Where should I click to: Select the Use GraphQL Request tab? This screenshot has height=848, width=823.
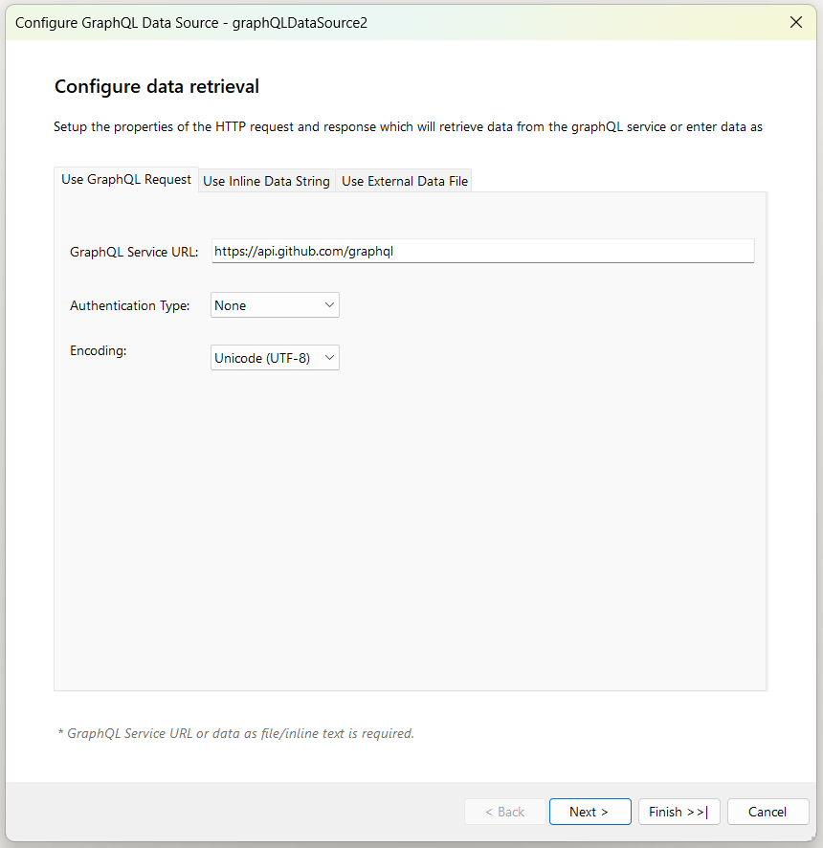[x=125, y=178]
